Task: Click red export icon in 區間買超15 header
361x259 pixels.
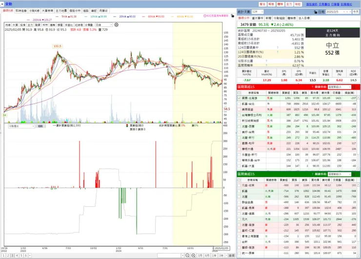Action: pos(354,87)
